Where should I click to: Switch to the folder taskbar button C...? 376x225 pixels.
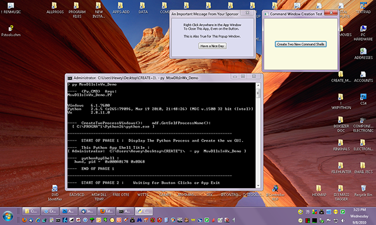pyautogui.click(x=31, y=211)
